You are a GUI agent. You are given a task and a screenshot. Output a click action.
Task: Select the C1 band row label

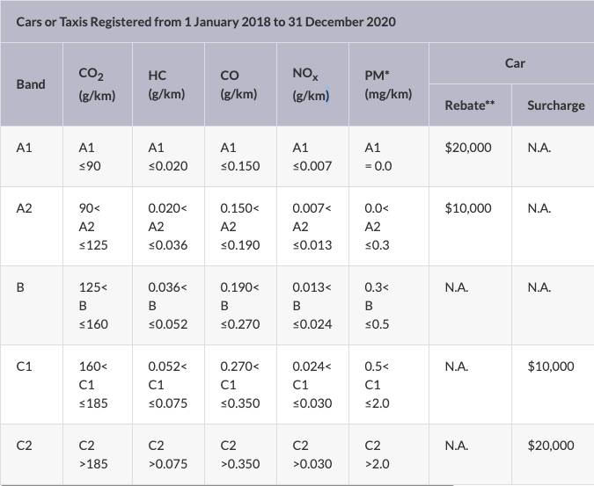(25, 366)
